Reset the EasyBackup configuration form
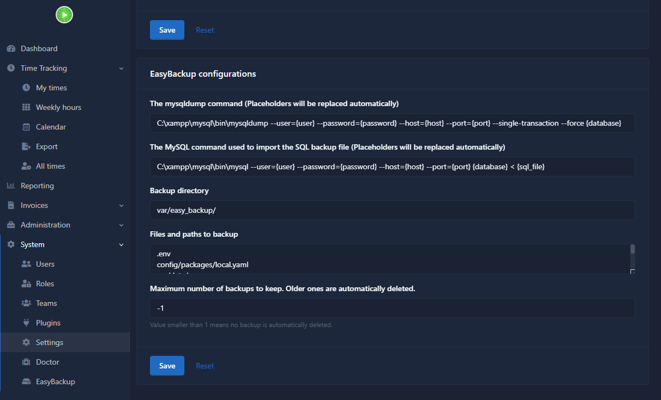 pos(205,366)
